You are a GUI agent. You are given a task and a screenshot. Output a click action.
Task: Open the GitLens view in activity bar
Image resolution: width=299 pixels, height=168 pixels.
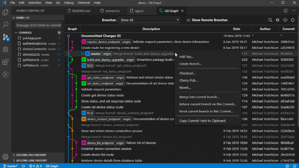(5, 74)
